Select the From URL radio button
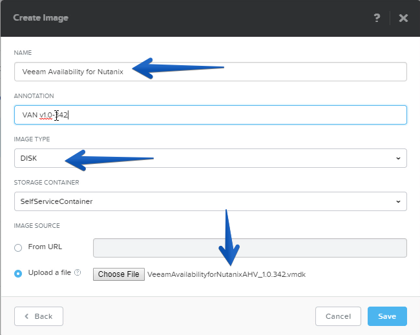 pyautogui.click(x=18, y=247)
